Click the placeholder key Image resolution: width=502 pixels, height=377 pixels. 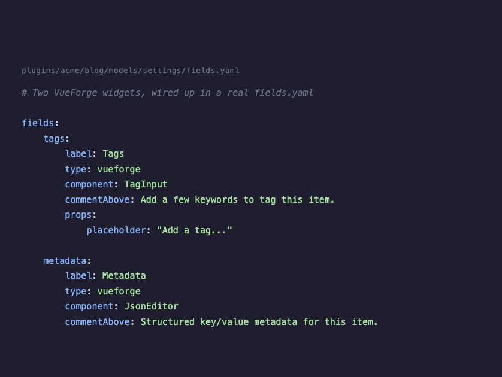point(116,230)
